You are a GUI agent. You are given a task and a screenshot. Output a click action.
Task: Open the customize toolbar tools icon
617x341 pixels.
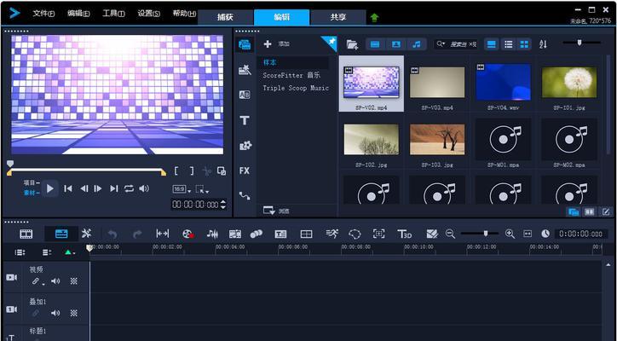[86, 234]
